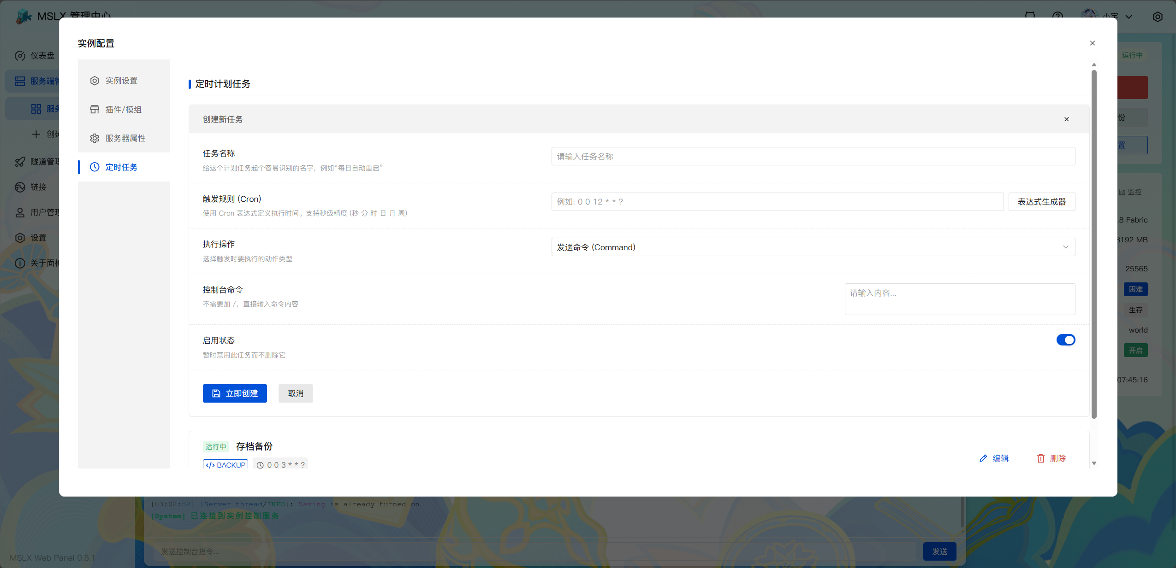Click the pencil 编辑 icon for 存档备份

pos(983,458)
